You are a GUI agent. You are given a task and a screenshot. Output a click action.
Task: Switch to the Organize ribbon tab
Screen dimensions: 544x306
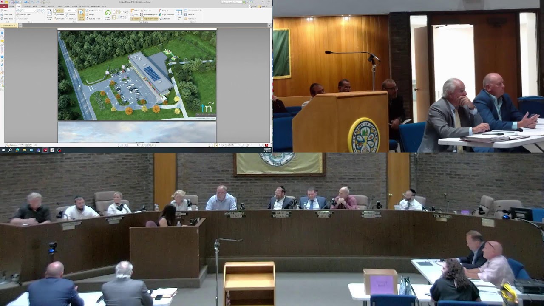click(51, 6)
